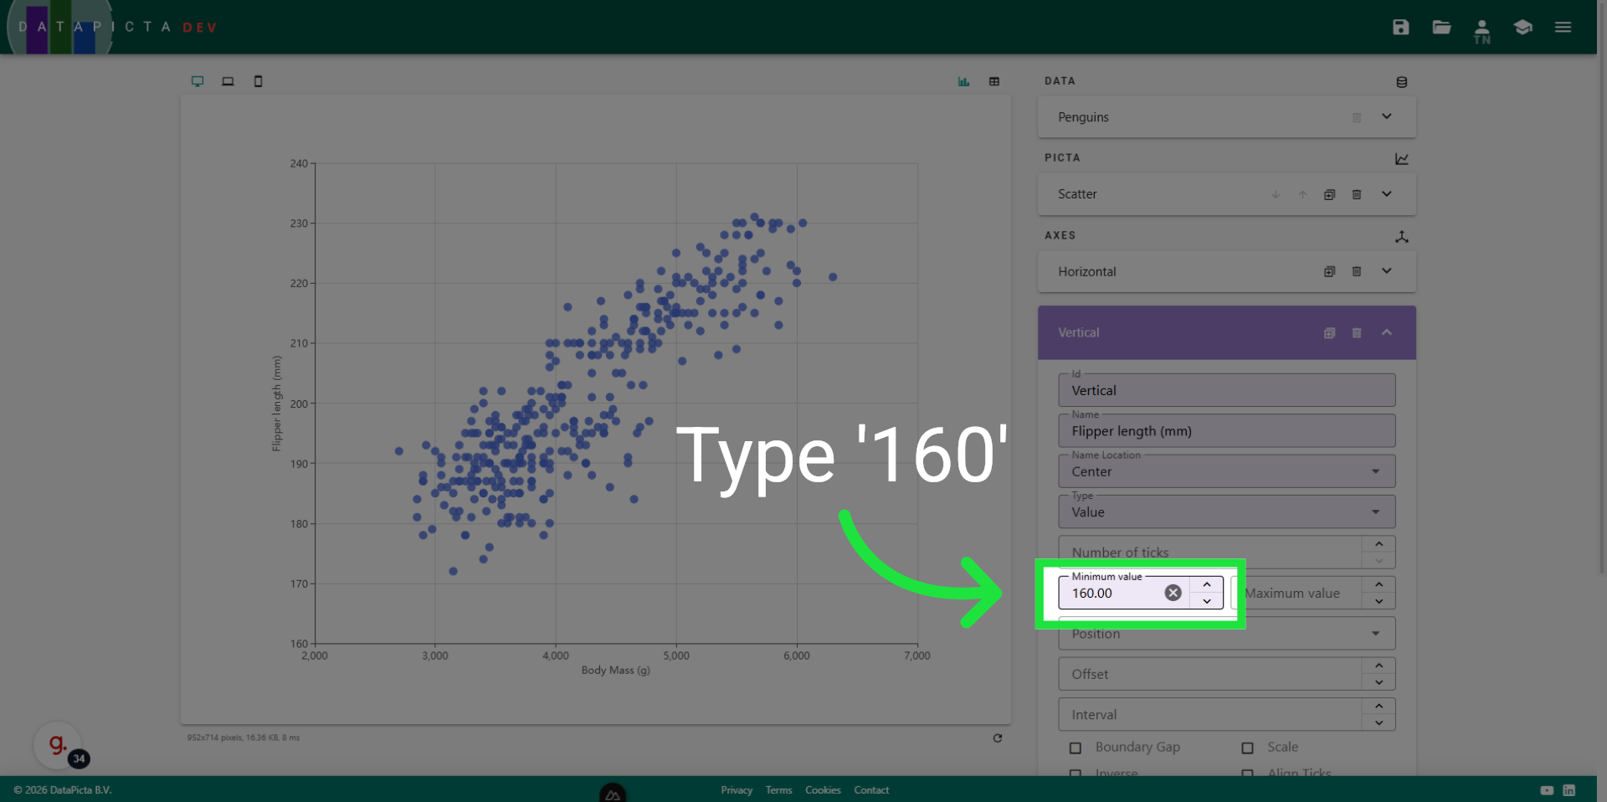Increase Minimum value with up arrow
1607x802 pixels.
[x=1207, y=584]
